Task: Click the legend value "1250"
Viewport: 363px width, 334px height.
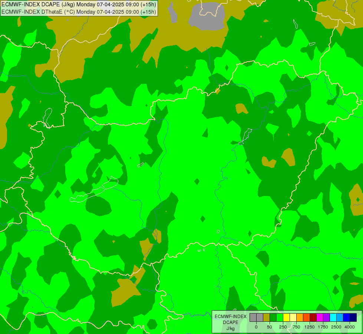Action: pyautogui.click(x=310, y=327)
